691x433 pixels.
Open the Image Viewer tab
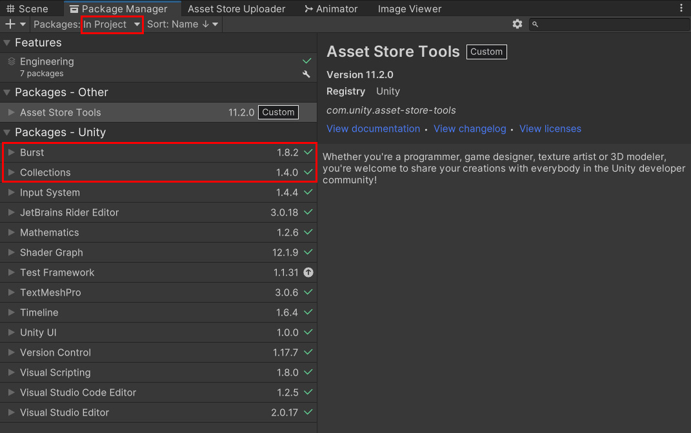point(410,9)
